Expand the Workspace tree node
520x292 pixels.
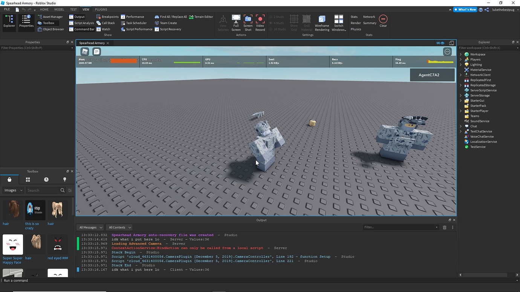(460, 54)
